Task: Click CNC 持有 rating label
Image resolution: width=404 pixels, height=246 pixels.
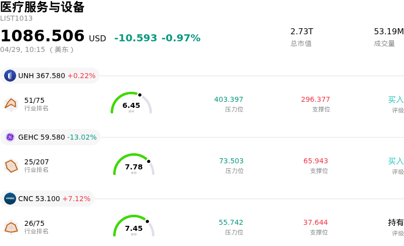Action: [395, 222]
